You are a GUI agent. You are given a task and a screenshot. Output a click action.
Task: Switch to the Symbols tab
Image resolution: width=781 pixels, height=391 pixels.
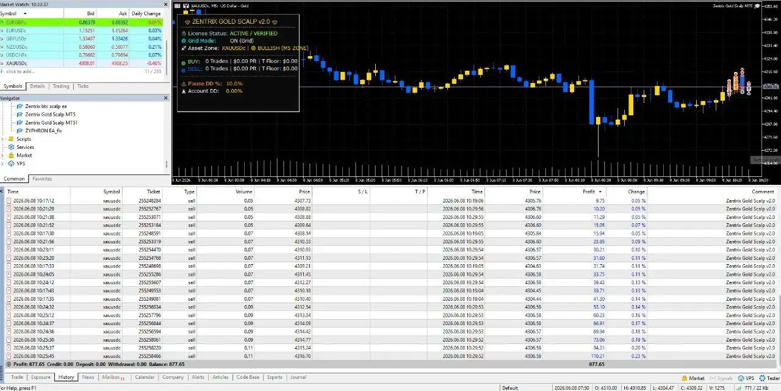13,87
